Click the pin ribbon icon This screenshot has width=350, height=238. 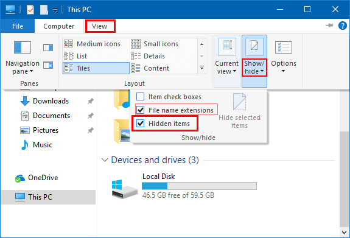tap(329, 26)
